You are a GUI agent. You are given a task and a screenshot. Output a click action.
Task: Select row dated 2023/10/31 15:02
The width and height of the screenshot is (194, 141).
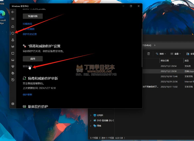coord(168,87)
